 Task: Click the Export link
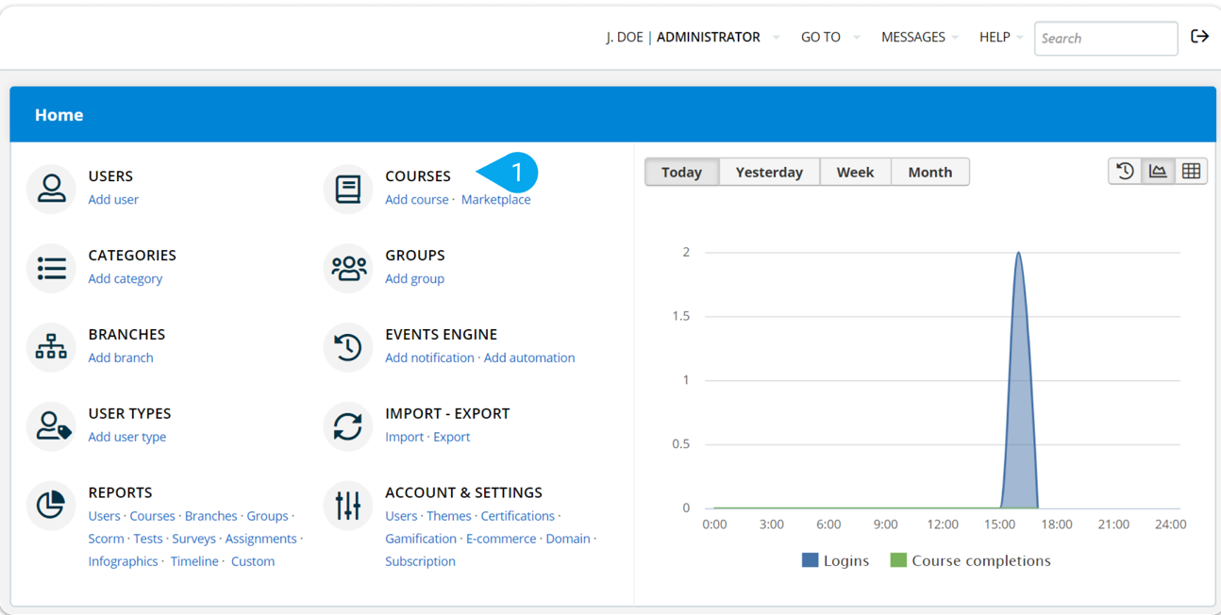(x=451, y=437)
